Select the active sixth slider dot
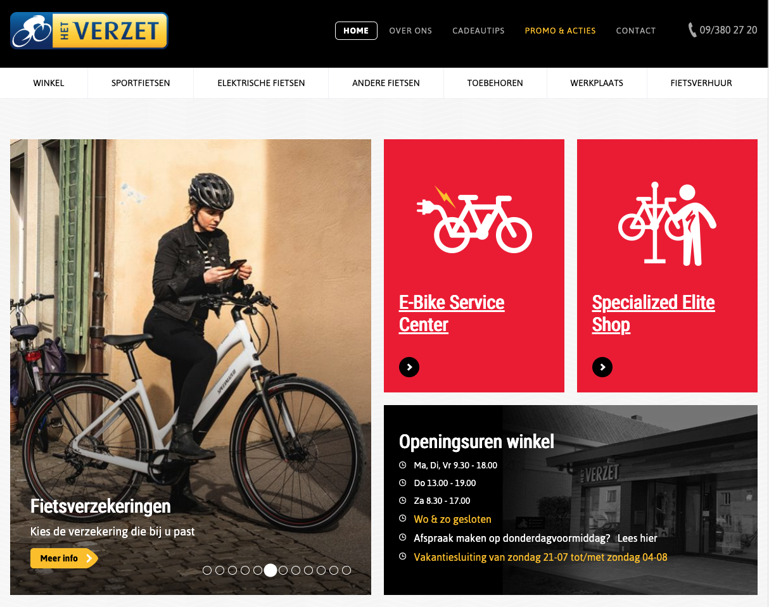 [x=270, y=570]
